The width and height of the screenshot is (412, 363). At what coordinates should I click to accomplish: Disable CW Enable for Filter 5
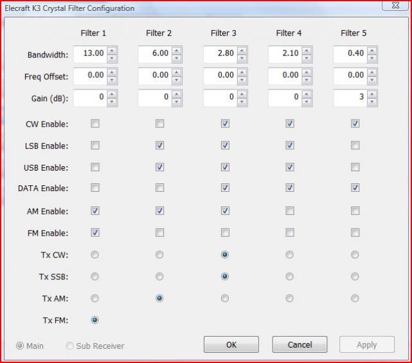coord(355,124)
